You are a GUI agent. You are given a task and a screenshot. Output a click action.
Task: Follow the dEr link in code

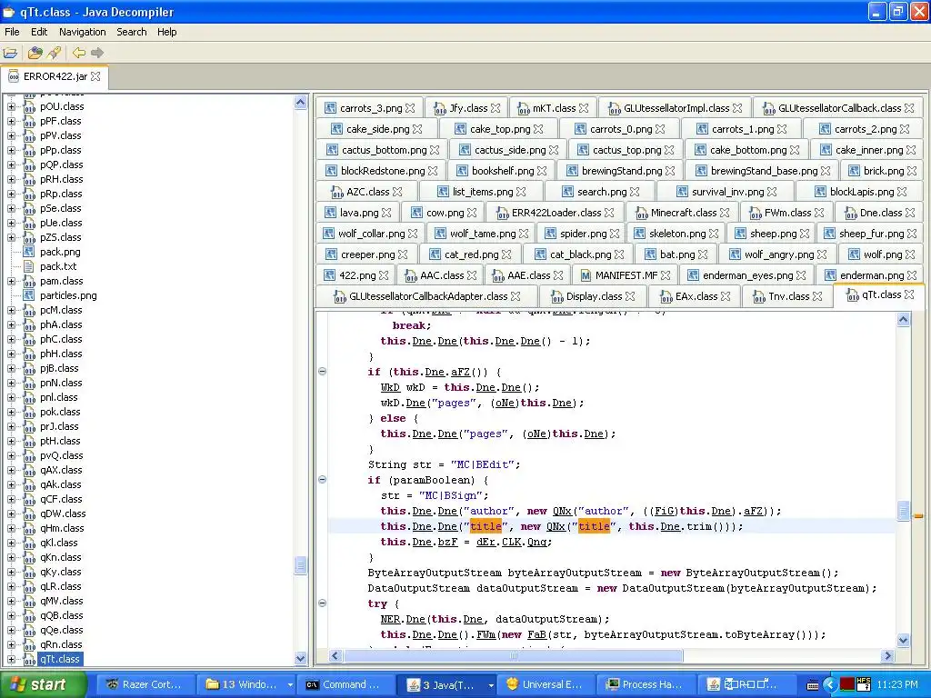[x=486, y=542]
